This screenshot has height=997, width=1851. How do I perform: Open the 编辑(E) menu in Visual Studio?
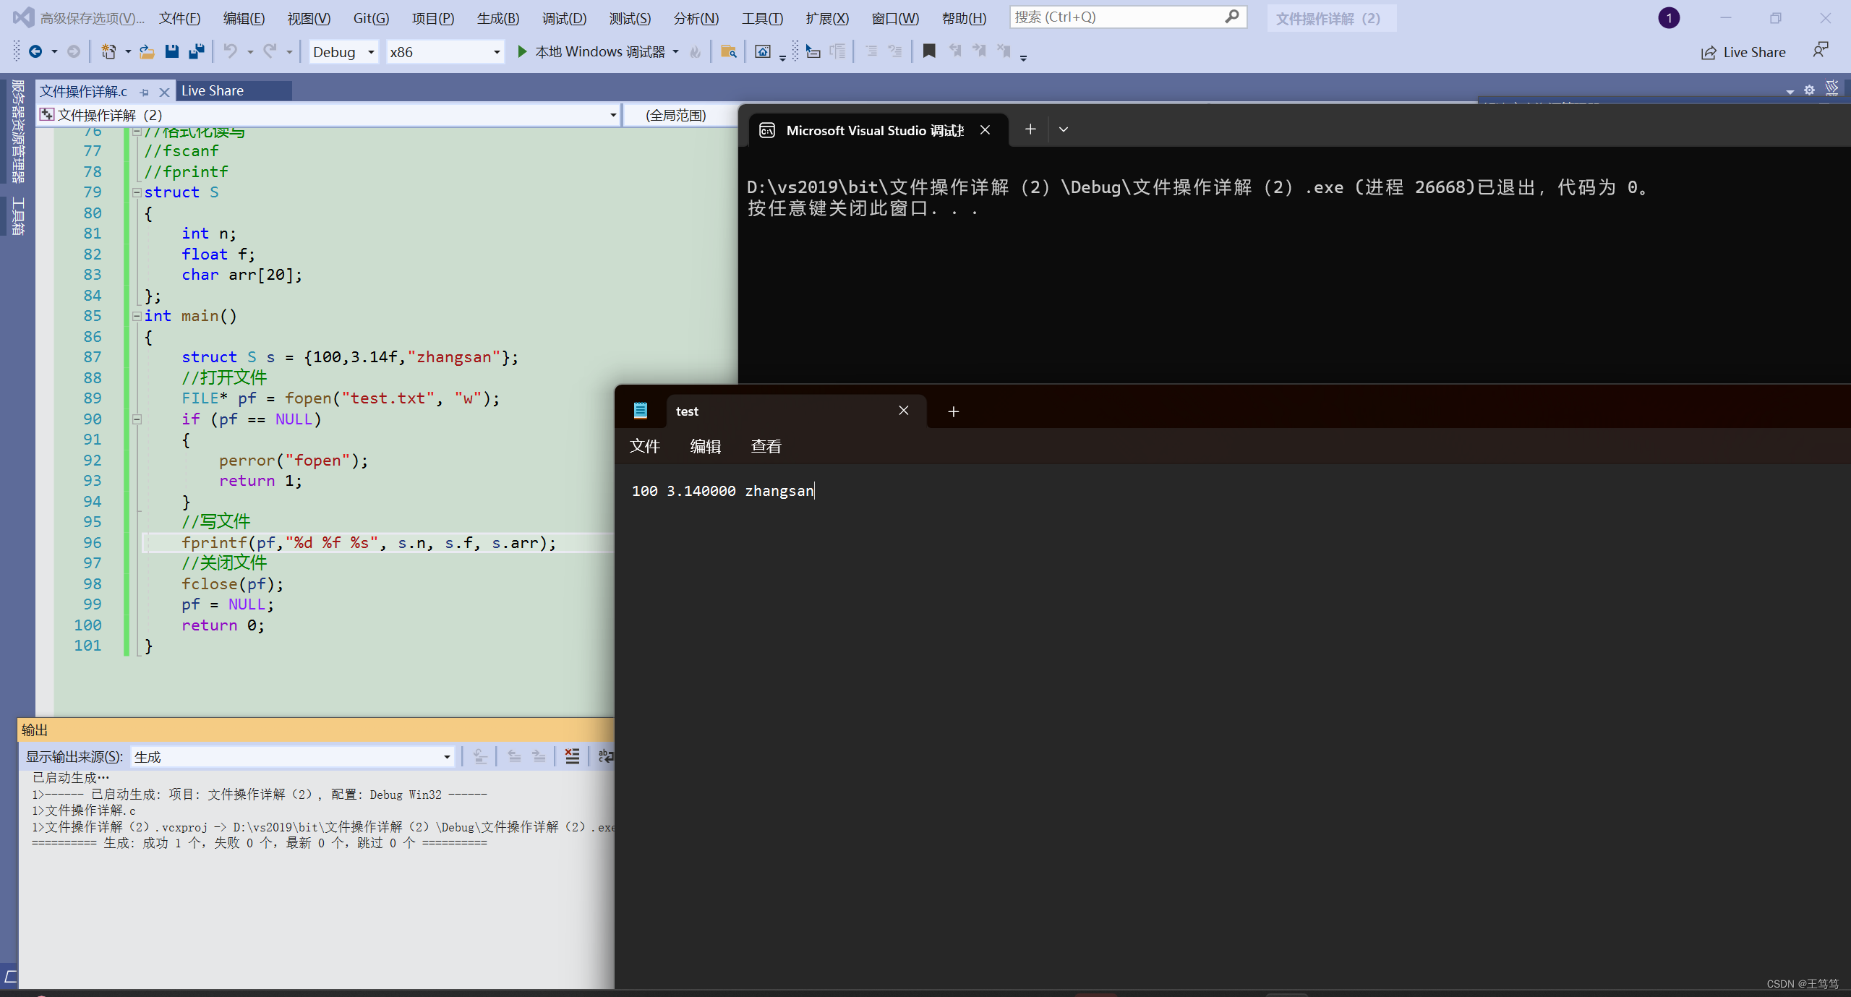tap(244, 19)
